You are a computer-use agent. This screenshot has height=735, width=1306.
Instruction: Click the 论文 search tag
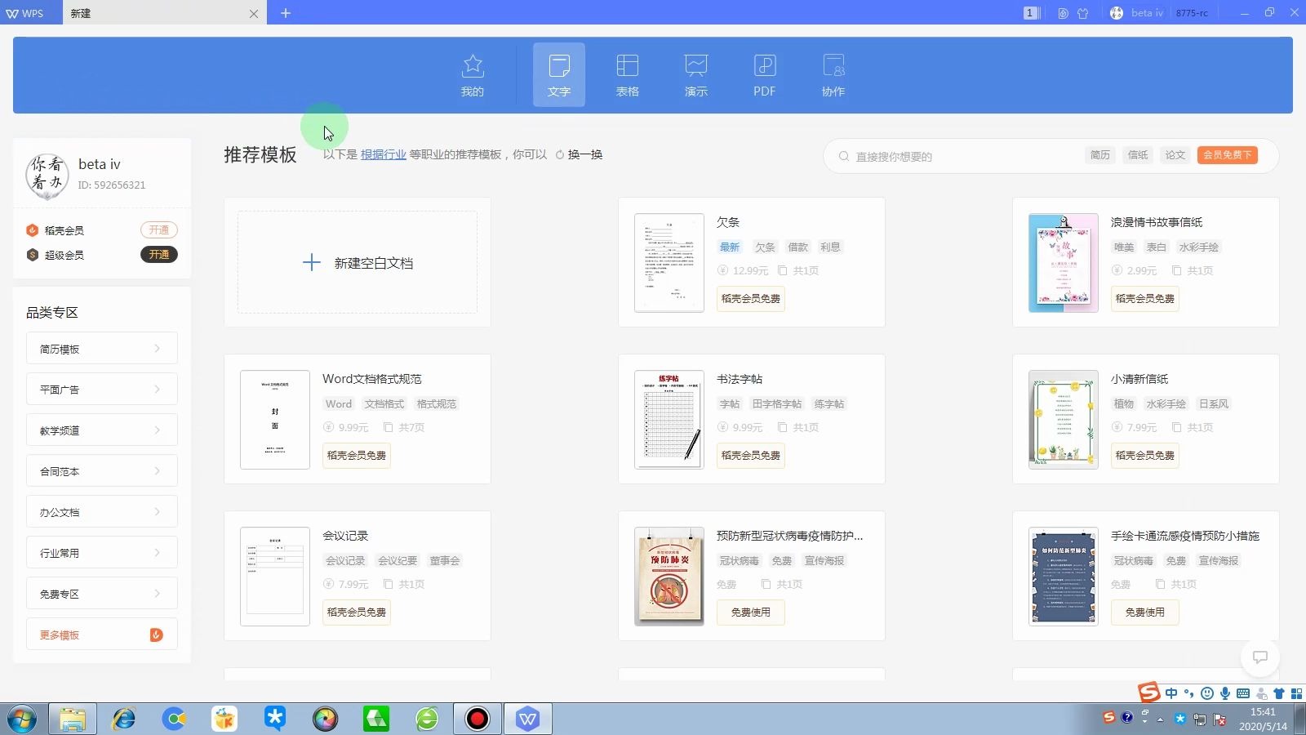coord(1175,155)
